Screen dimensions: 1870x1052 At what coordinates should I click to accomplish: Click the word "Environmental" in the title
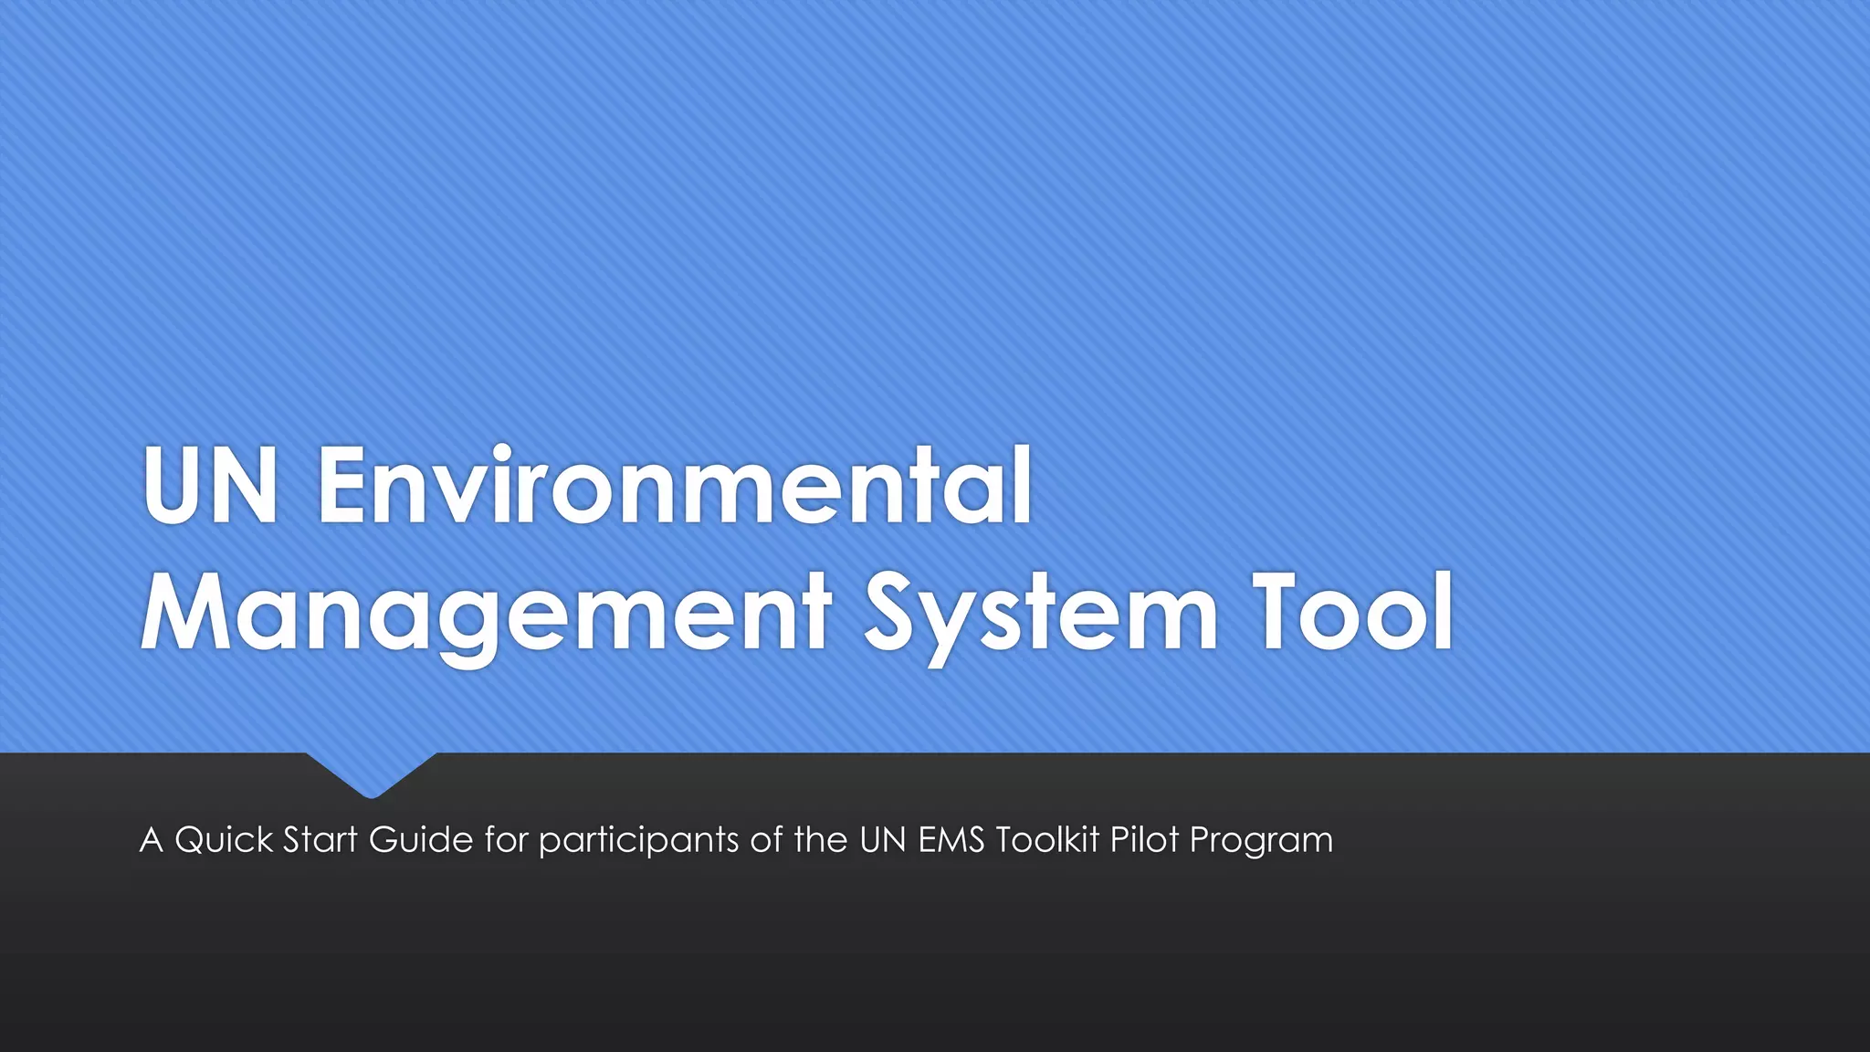tap(676, 486)
